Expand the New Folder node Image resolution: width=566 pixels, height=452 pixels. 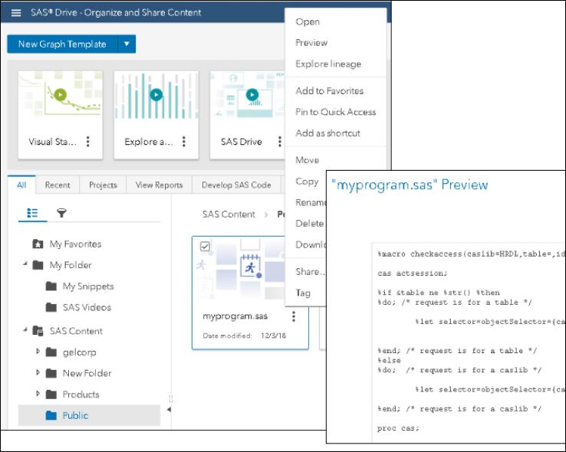[x=38, y=372]
